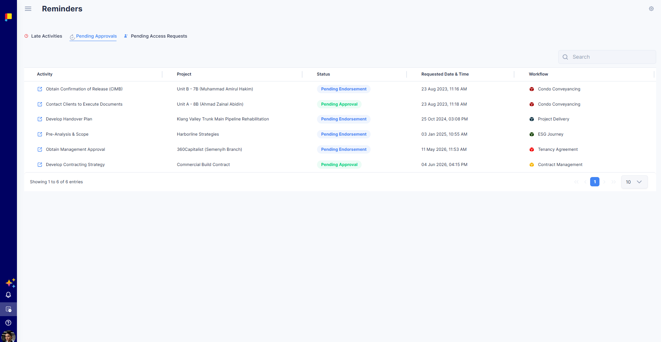Open link icon for Develop Handover Plan
This screenshot has height=342, width=661.
[40, 119]
